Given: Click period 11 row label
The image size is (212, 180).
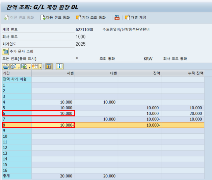Looking at the screenshot, I should [x=17, y=142].
